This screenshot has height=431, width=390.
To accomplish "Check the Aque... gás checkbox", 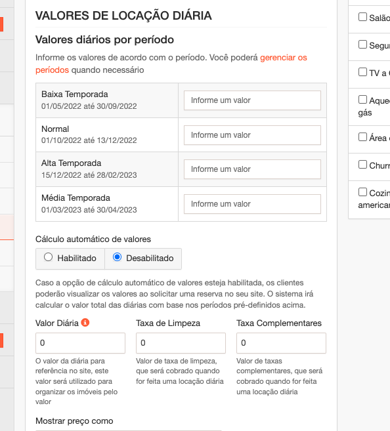I will tap(362, 100).
